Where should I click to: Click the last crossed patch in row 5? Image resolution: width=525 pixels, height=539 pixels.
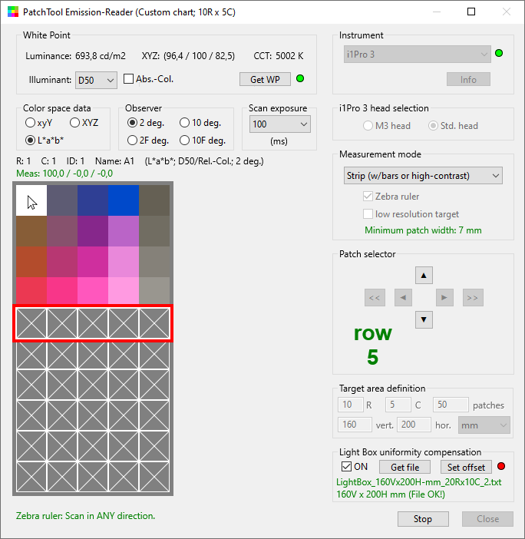pos(154,324)
